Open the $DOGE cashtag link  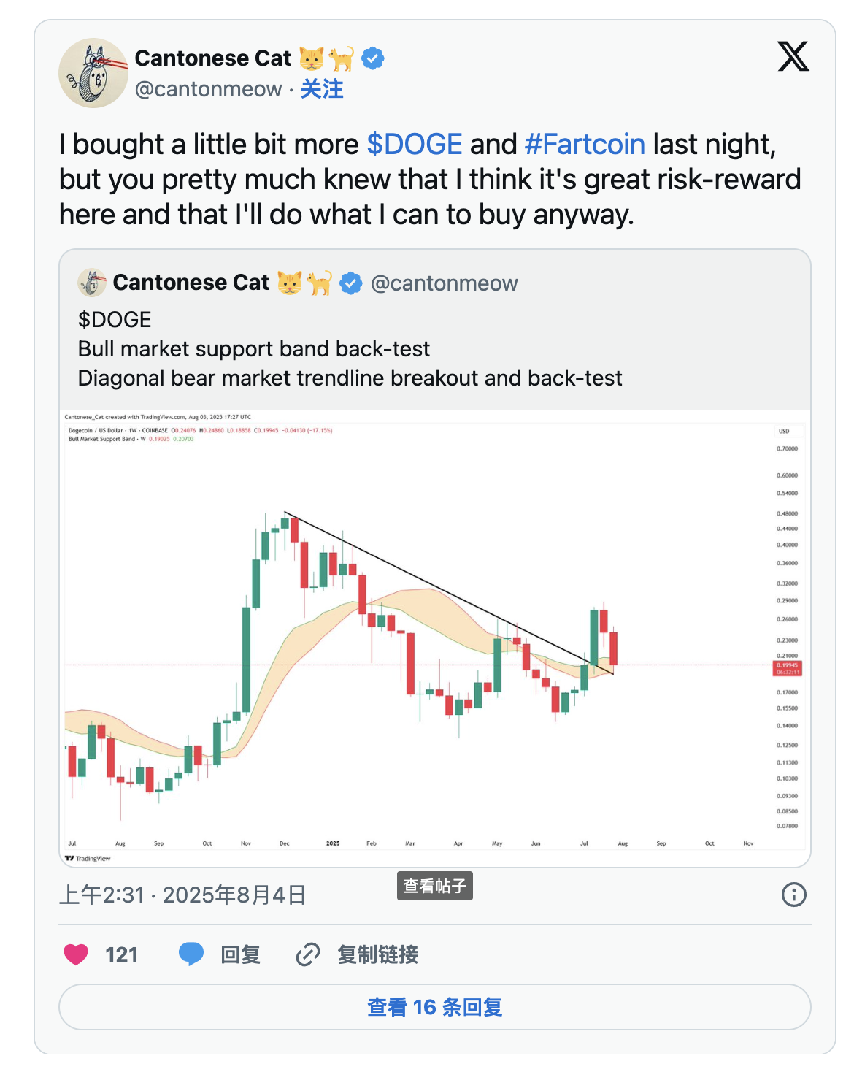coord(414,145)
